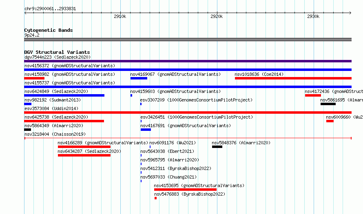
Task: Click the dgv7544n223 (Sedlazeck2020) variant label
Action: tap(58, 57)
